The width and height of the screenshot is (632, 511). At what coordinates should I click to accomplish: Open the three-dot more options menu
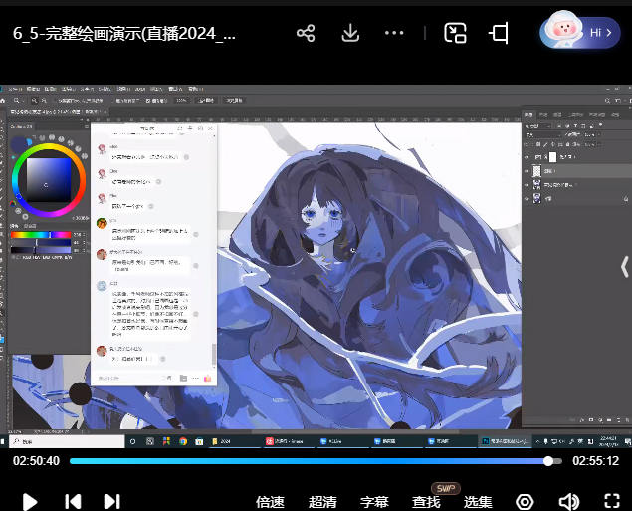pyautogui.click(x=394, y=33)
